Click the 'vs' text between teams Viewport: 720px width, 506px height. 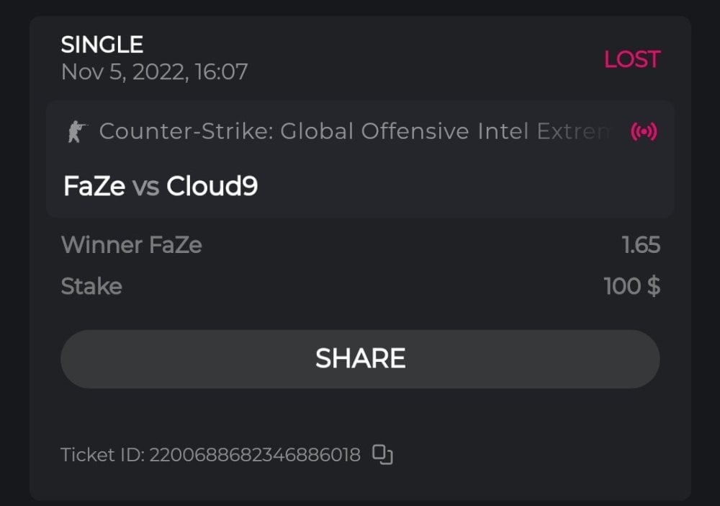pos(146,187)
